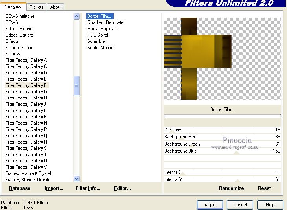Adjust the Internal Y slider

tap(222, 179)
